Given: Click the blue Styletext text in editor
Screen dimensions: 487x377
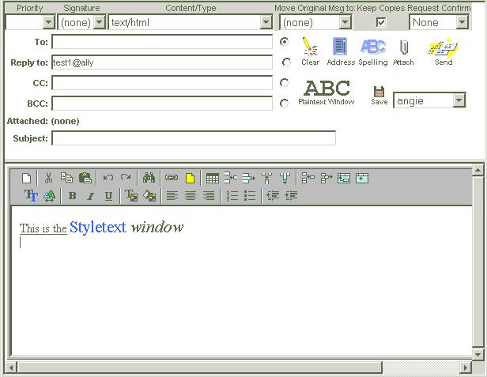Looking at the screenshot, I should pyautogui.click(x=97, y=228).
